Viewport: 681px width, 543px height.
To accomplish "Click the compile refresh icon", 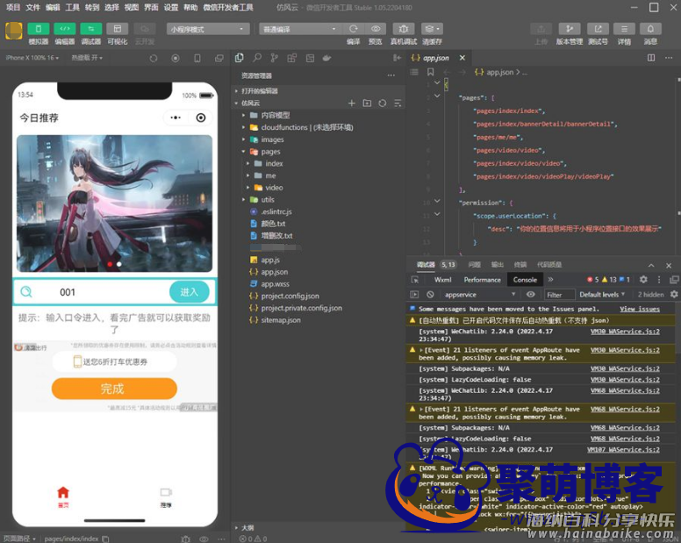I will 353,29.
